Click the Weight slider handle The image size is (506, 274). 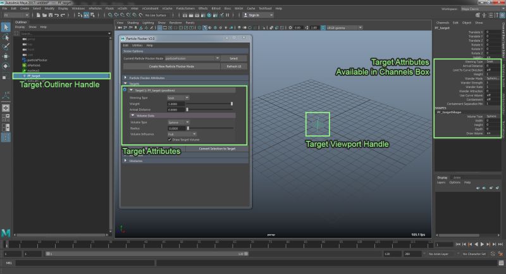[231, 104]
